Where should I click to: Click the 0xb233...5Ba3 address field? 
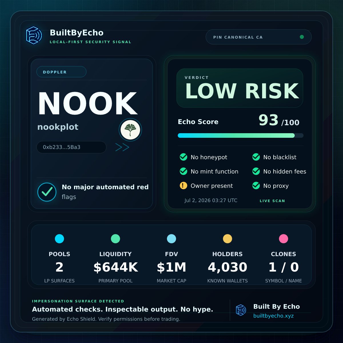pos(71,147)
